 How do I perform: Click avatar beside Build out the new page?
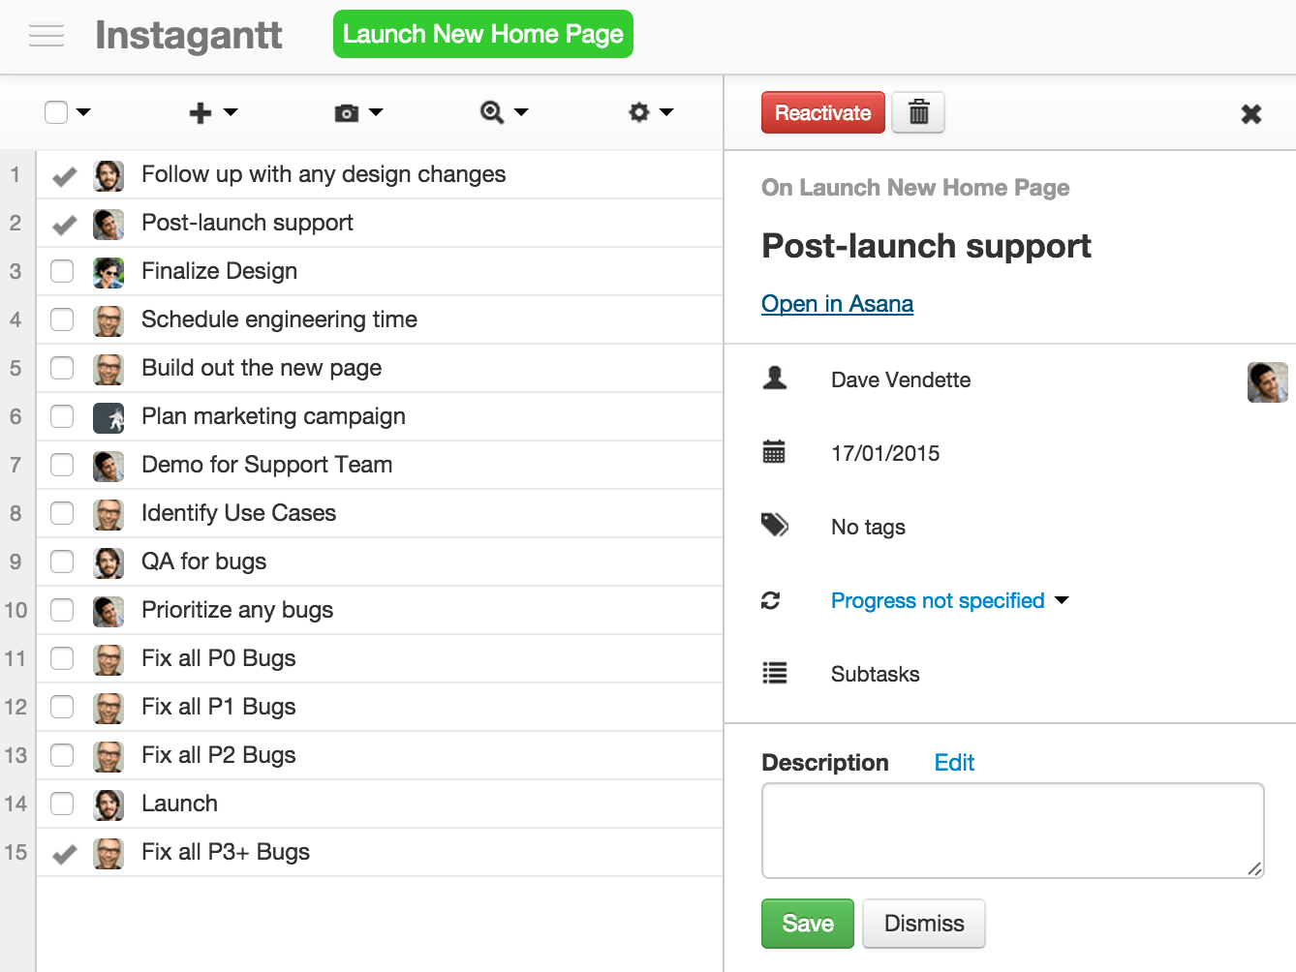pyautogui.click(x=108, y=369)
